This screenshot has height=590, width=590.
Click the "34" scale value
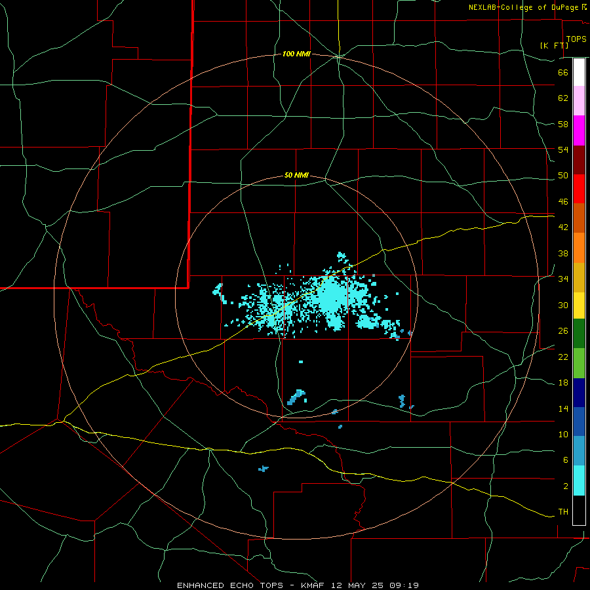click(x=563, y=279)
